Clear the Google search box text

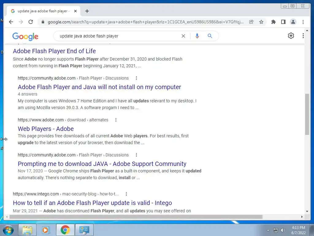tap(183, 36)
